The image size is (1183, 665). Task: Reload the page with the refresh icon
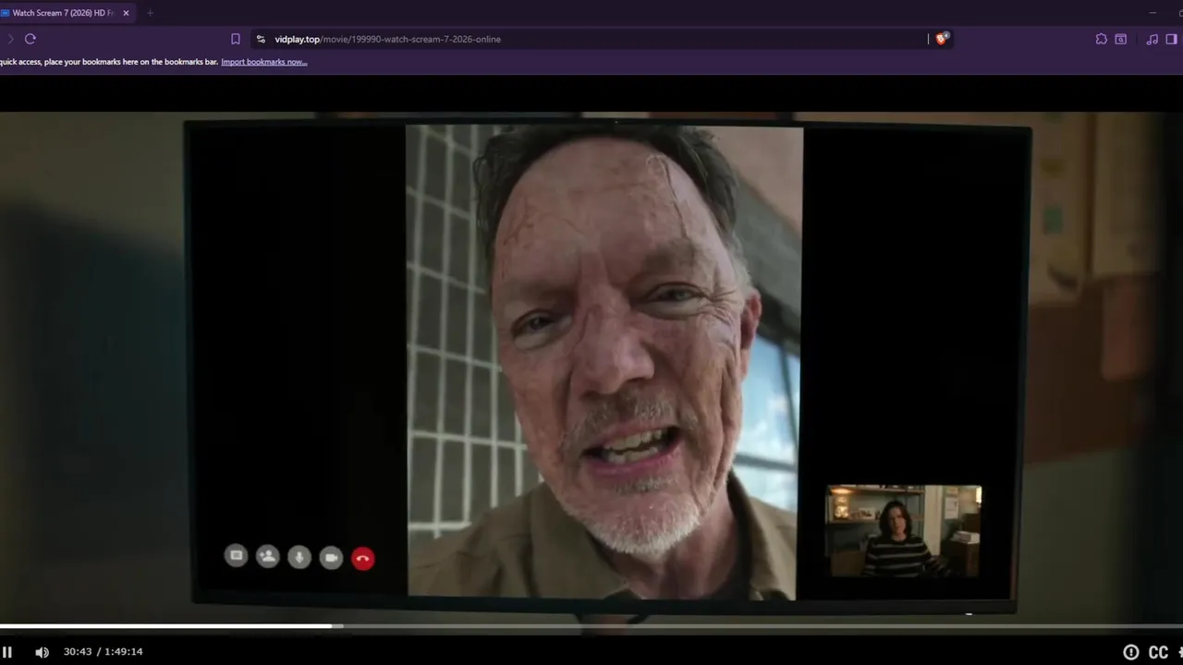(30, 39)
